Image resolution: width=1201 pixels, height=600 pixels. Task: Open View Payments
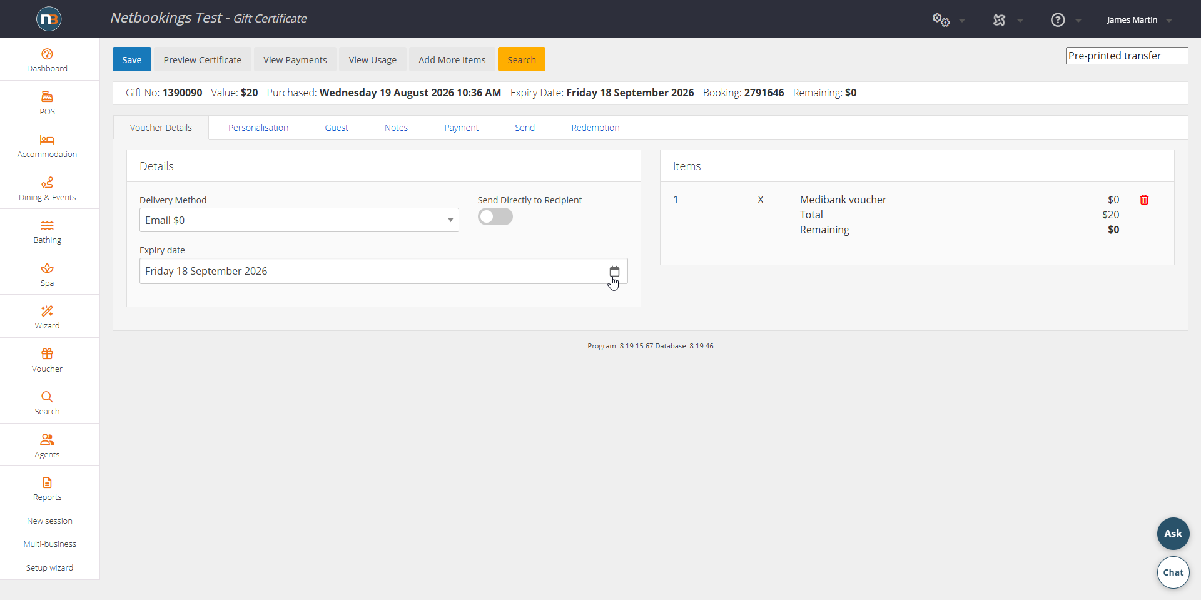(295, 59)
